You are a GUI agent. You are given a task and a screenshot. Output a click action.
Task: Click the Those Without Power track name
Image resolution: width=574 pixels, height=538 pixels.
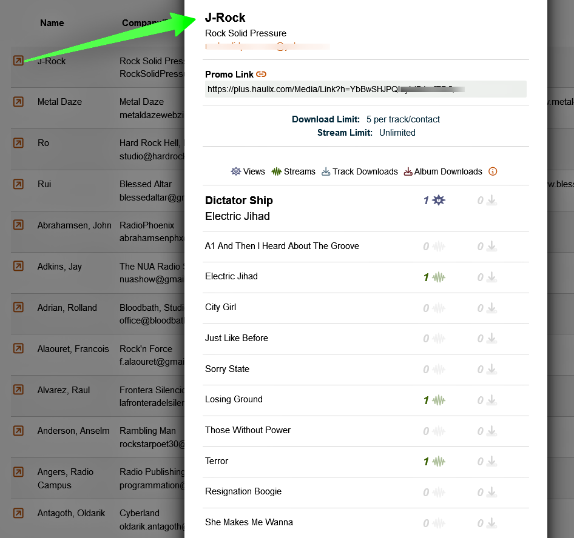pyautogui.click(x=248, y=430)
